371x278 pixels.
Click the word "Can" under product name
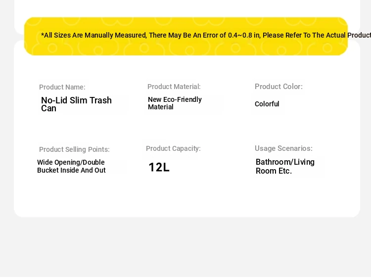(x=48, y=108)
